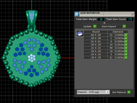Click the 90 count cell
This screenshot has width=137, height=103.
pyautogui.click(x=111, y=48)
